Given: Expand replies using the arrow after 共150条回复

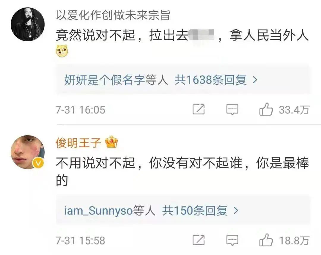Looking at the screenshot, I should [x=236, y=211].
